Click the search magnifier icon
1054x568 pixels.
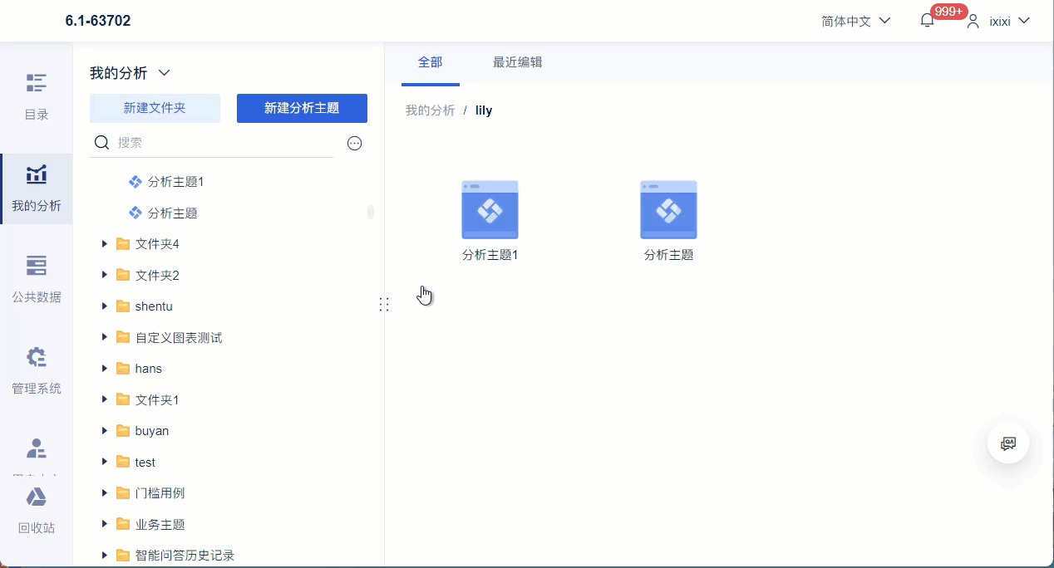tap(102, 143)
